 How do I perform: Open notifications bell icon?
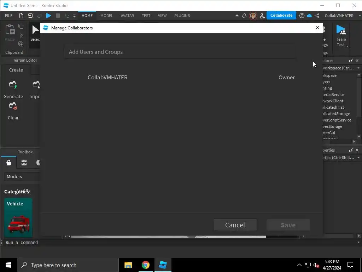tap(244, 16)
